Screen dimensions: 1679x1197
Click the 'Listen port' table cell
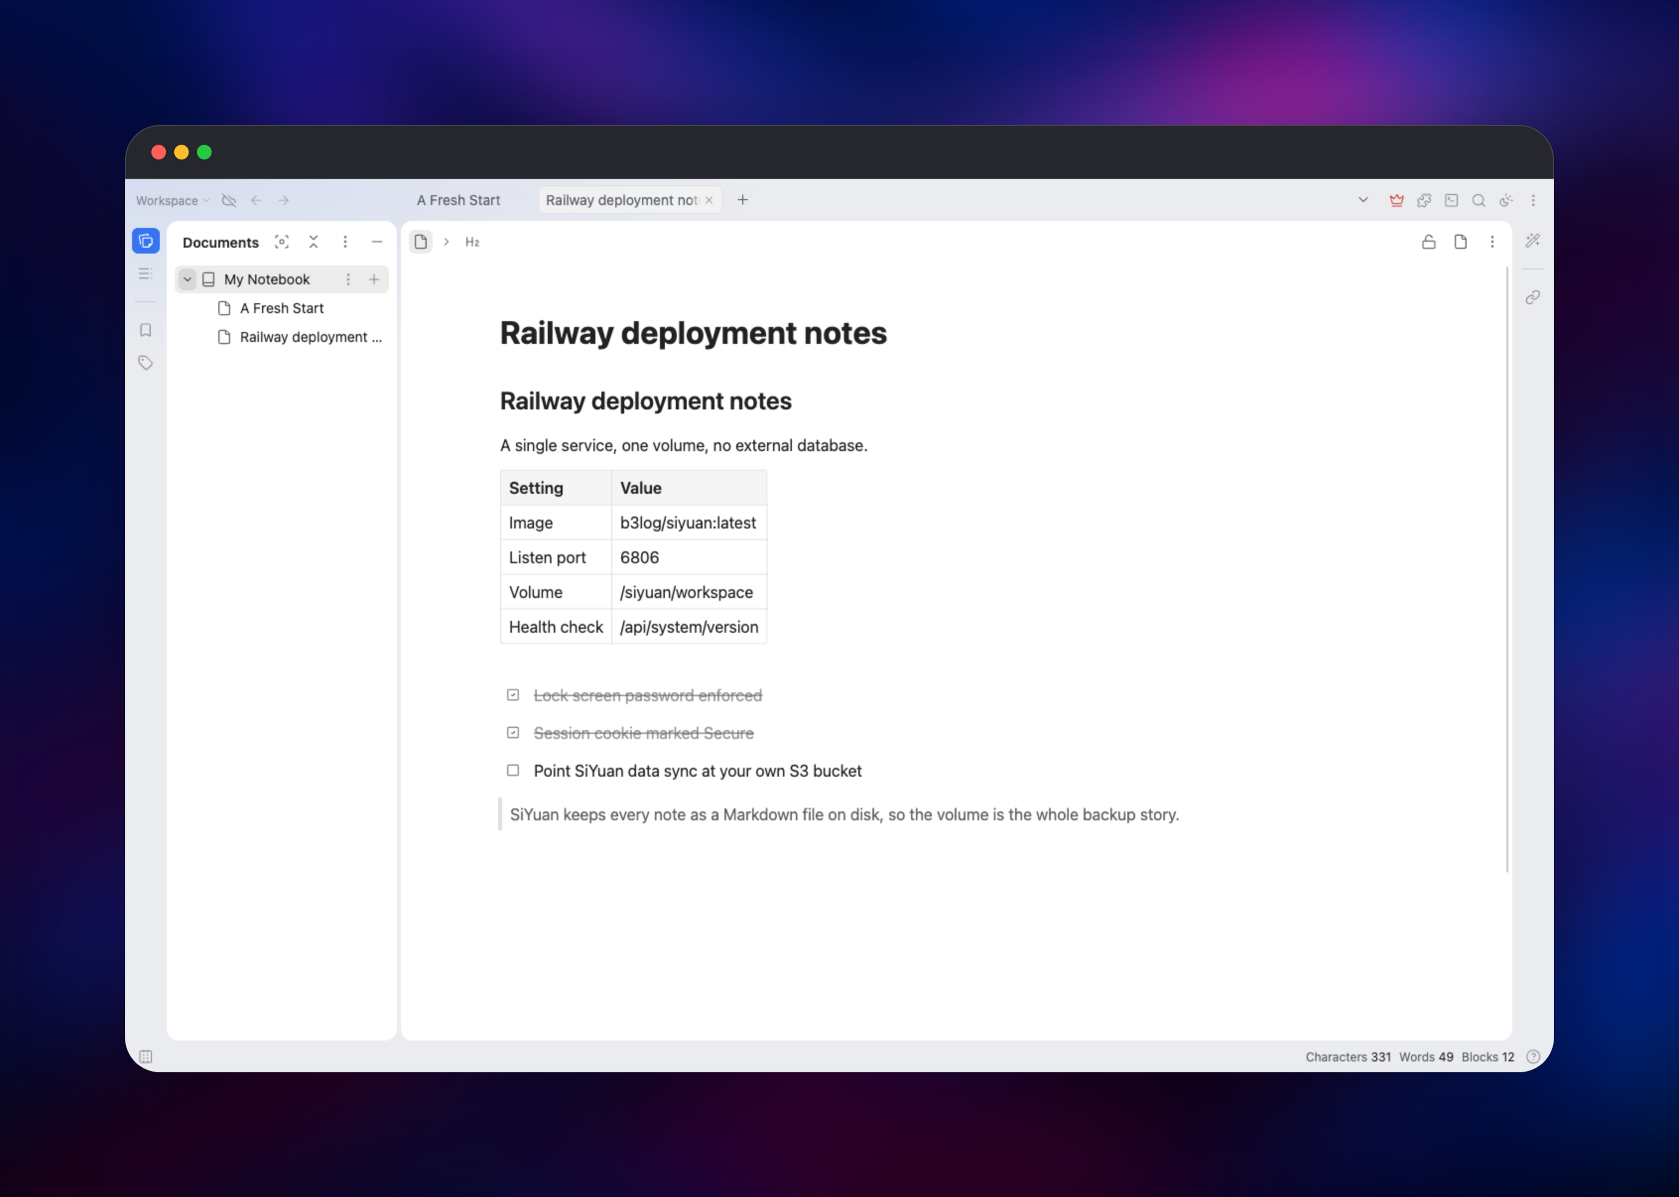coord(556,557)
